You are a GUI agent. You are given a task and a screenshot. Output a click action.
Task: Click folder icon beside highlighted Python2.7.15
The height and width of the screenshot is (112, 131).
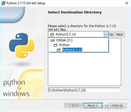(x=59, y=50)
